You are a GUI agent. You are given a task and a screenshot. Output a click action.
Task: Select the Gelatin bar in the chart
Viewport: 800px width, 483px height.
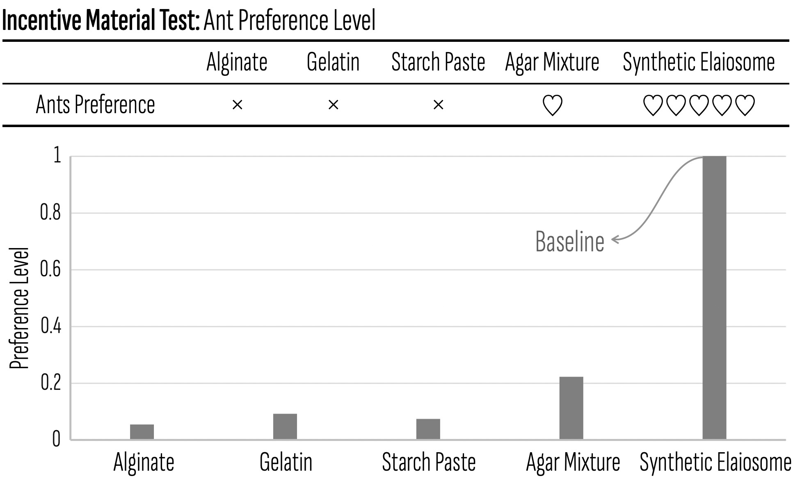[x=285, y=426]
